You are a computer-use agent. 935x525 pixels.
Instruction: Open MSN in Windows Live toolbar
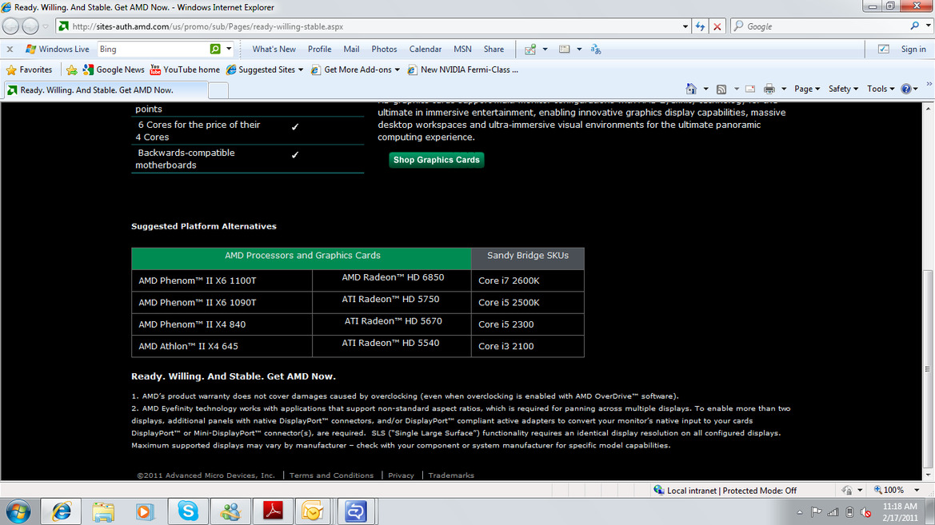click(x=462, y=49)
